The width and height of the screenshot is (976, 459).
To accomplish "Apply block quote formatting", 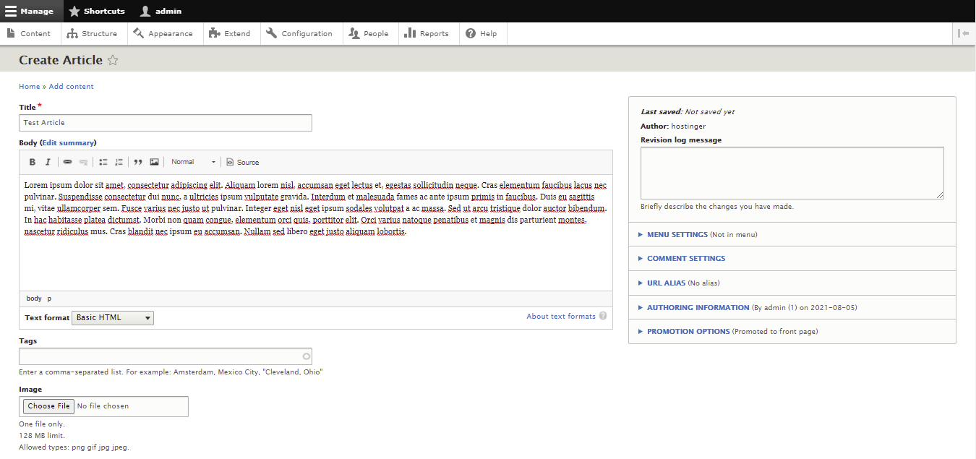I will click(138, 162).
